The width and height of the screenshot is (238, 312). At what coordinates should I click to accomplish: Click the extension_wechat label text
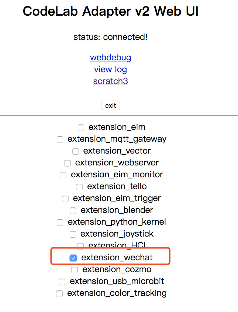click(117, 258)
